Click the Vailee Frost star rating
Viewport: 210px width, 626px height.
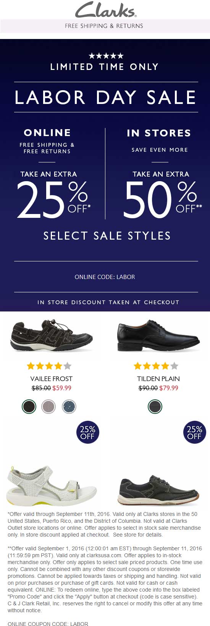pos(49,366)
